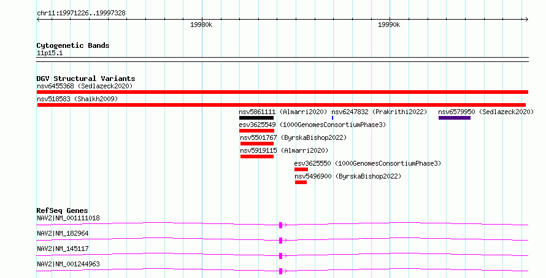
Task: Click the red bar under nsv5496900
Action: 301,182
